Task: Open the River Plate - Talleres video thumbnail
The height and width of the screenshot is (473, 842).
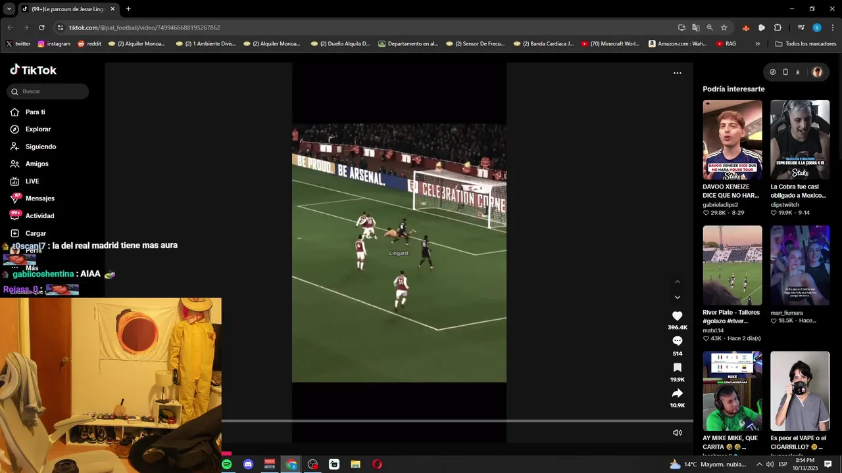Action: click(x=732, y=265)
